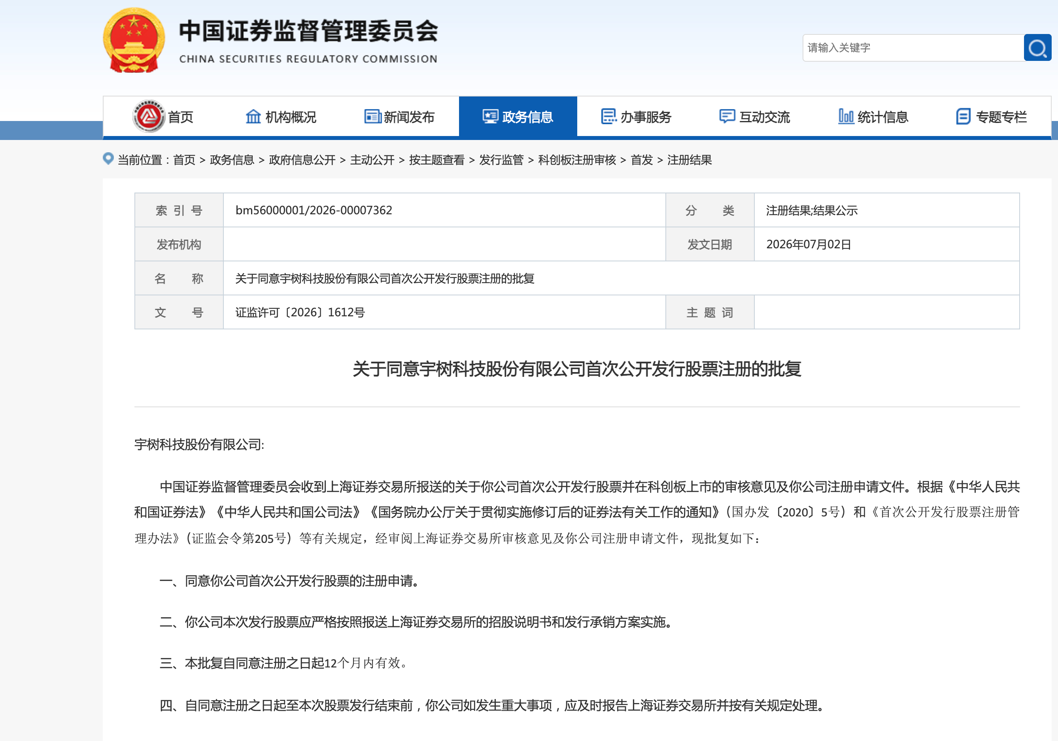The image size is (1058, 741).
Task: Go to 主动公开 in the breadcrumb
Action: (372, 160)
